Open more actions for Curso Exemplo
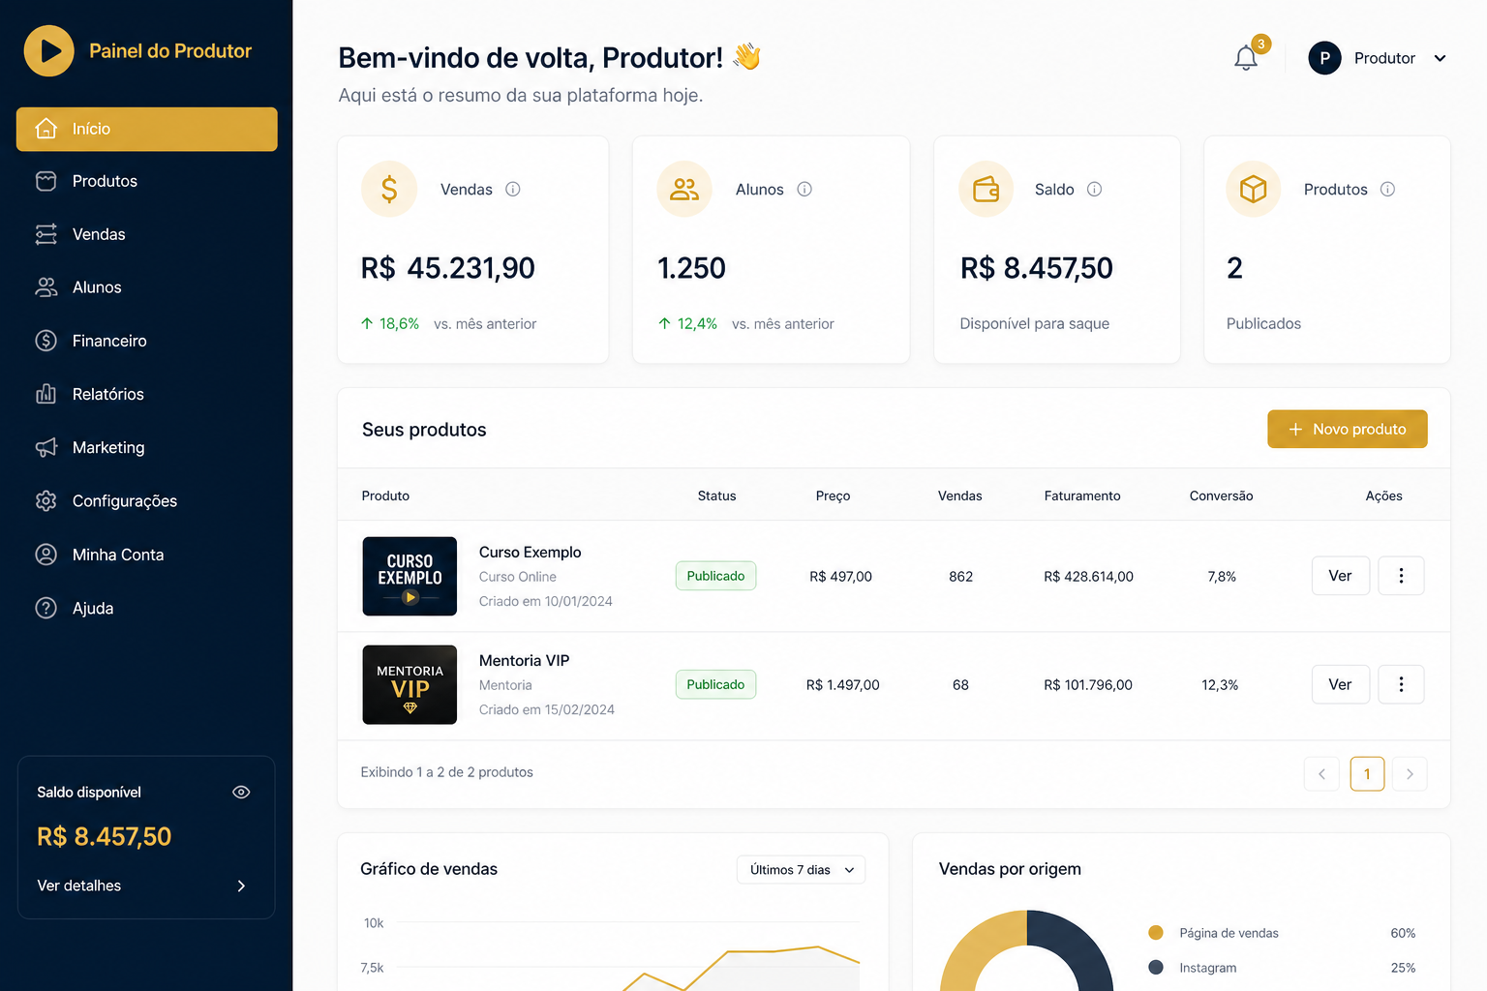1487x991 pixels. point(1401,576)
